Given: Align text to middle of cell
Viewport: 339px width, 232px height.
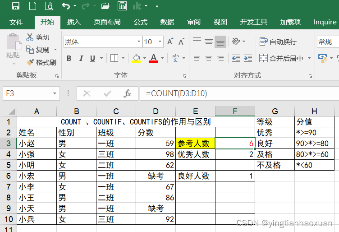Looking at the screenshot, I should click(209, 42).
